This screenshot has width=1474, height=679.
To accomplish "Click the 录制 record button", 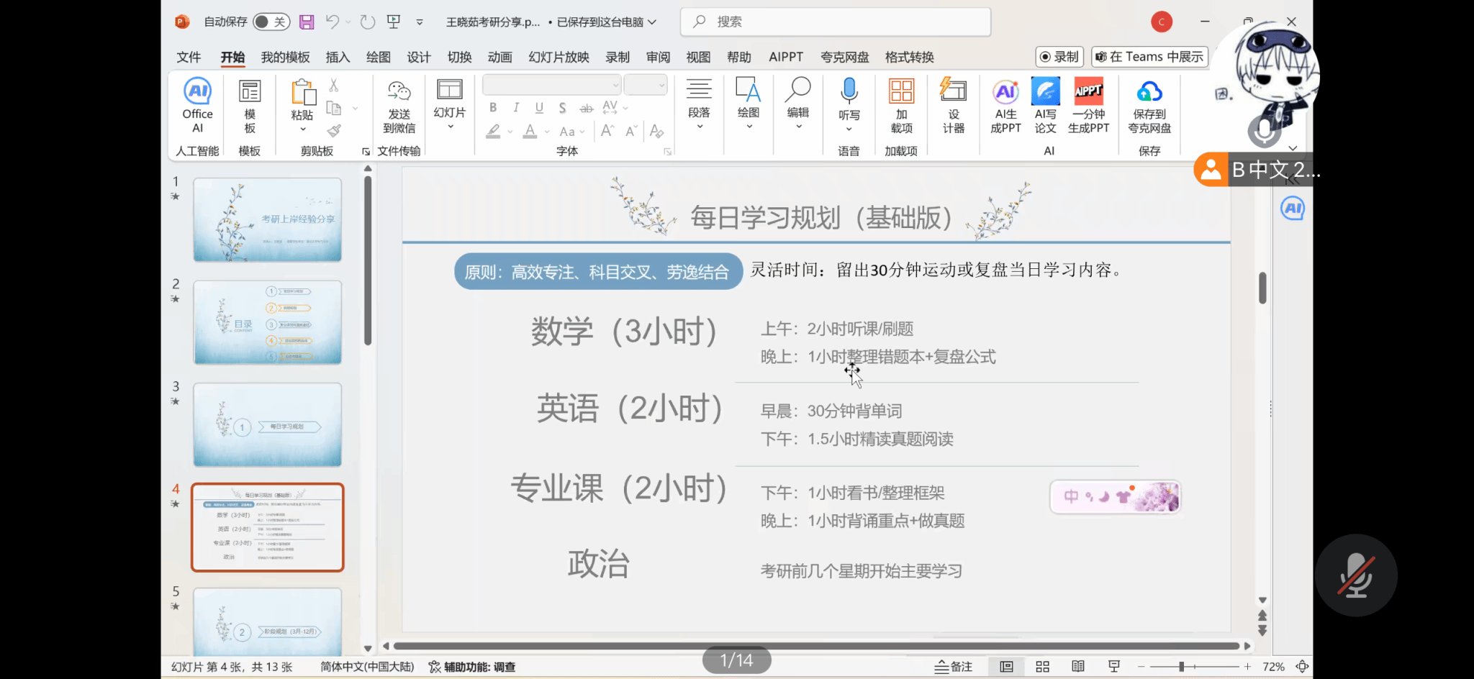I will coord(1059,57).
